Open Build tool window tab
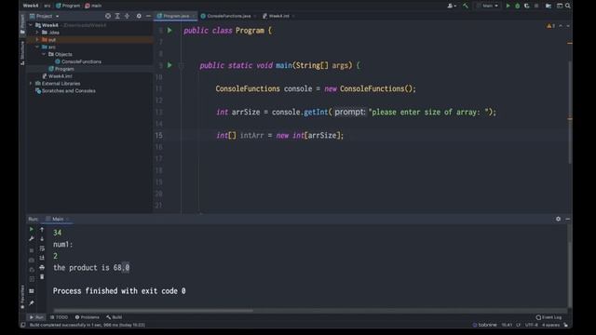596x335 pixels. [115, 317]
